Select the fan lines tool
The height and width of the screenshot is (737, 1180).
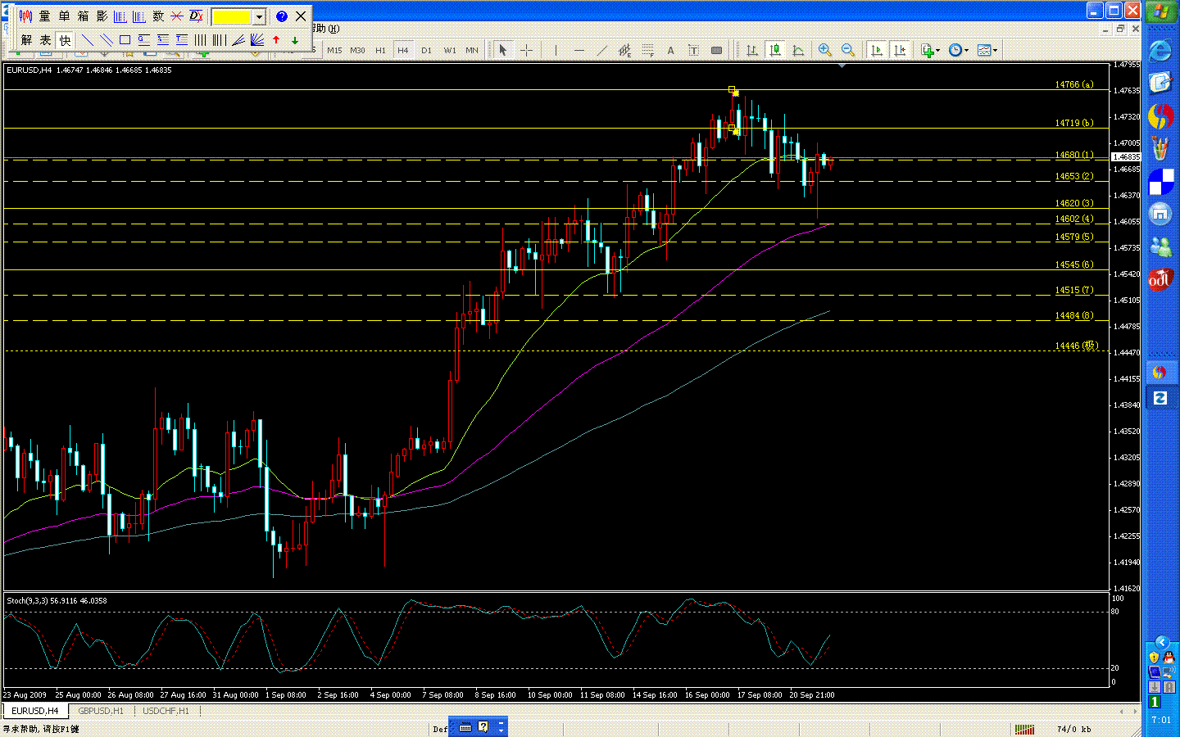(256, 40)
